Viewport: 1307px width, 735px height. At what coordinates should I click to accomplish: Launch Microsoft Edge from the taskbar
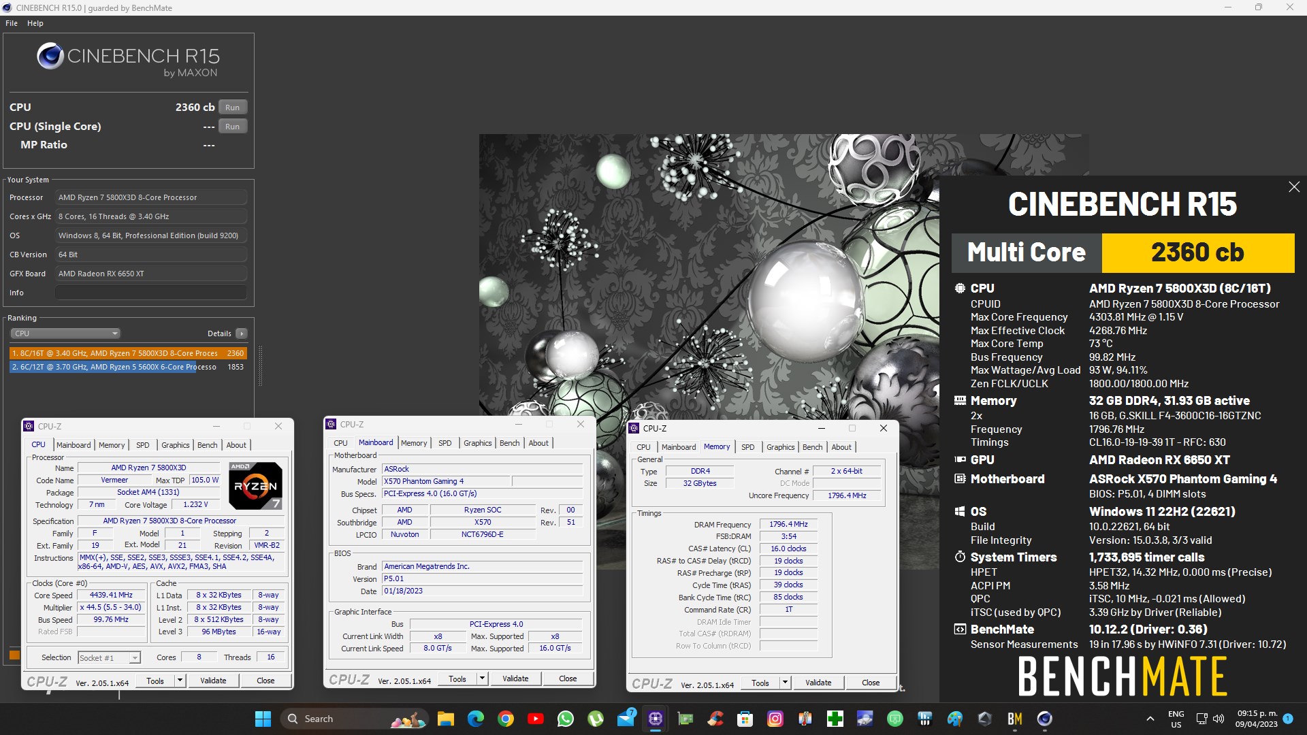click(476, 719)
